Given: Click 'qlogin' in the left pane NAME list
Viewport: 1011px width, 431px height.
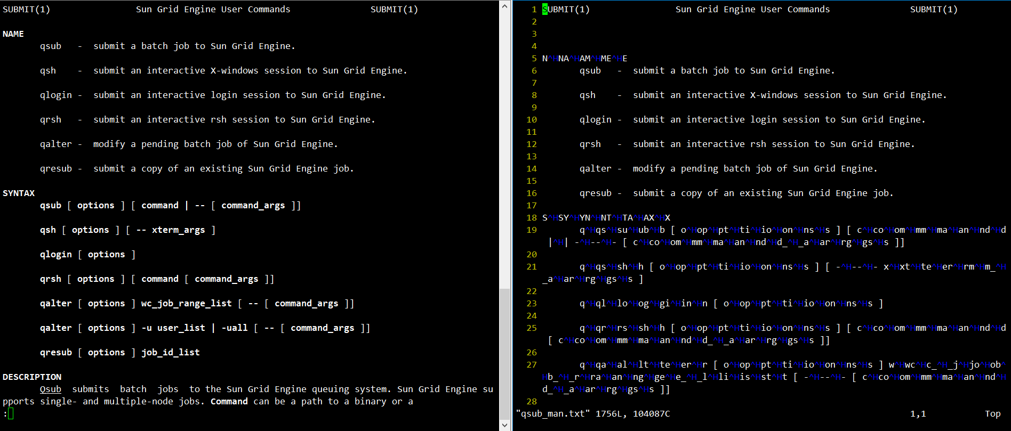Looking at the screenshot, I should 56,95.
